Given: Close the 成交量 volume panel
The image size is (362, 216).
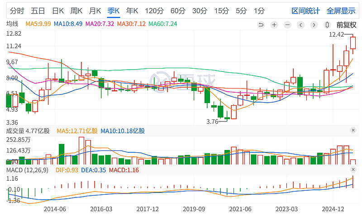Looking at the screenshot, I should [353, 130].
